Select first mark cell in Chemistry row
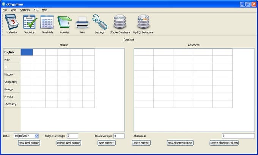The height and width of the screenshot is (155, 258). pos(27,104)
